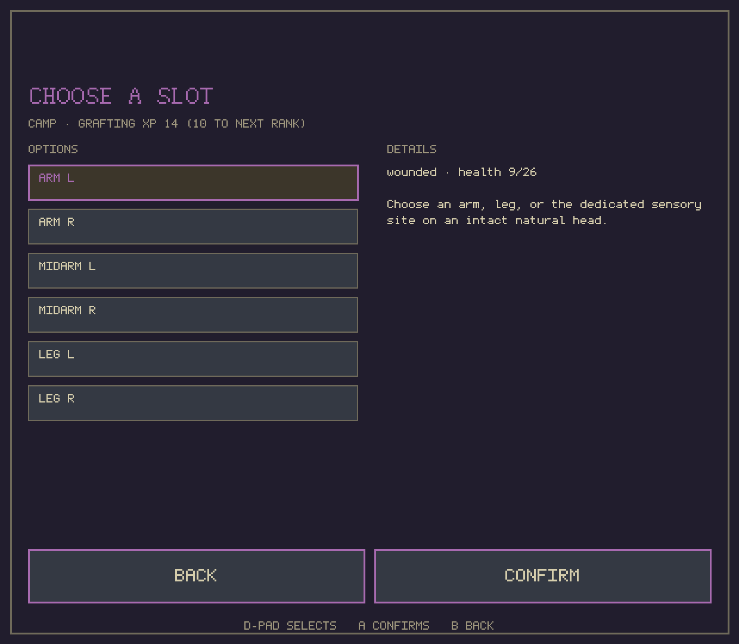The width and height of the screenshot is (739, 644).
Task: Select the ARM L slot option
Action: pos(193,182)
